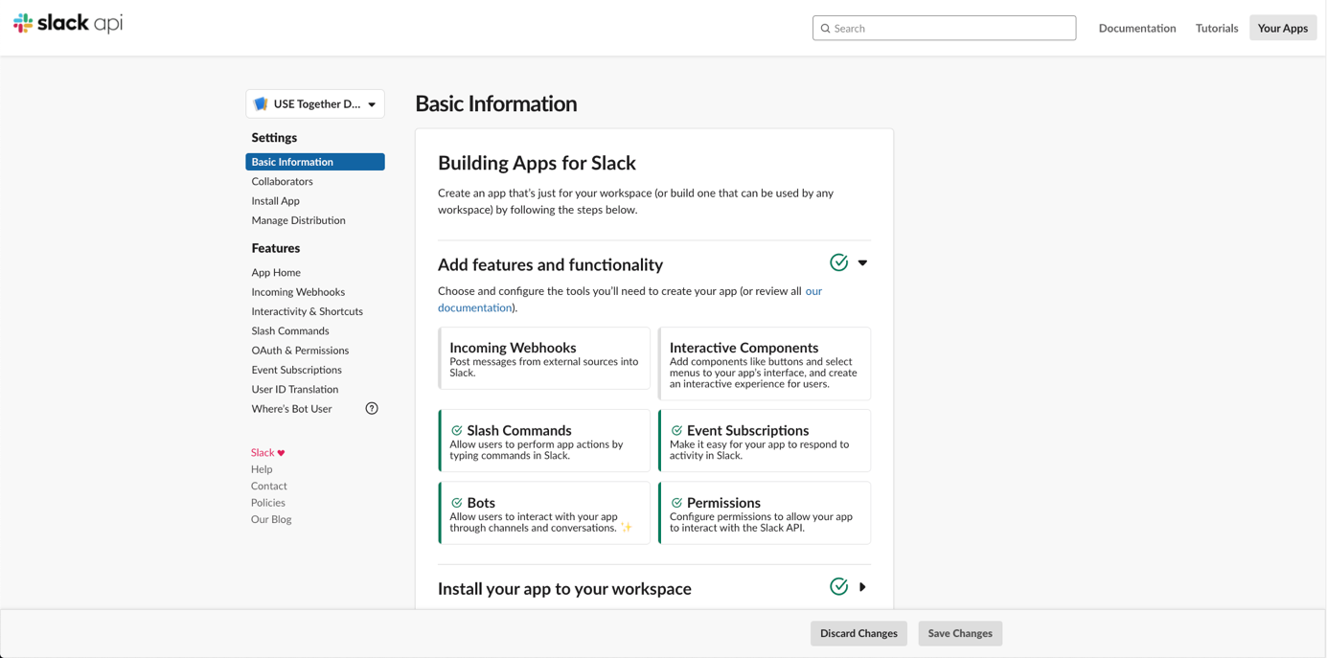This screenshot has width=1327, height=658.
Task: Click the heart icon beside Slack
Action: click(x=281, y=453)
